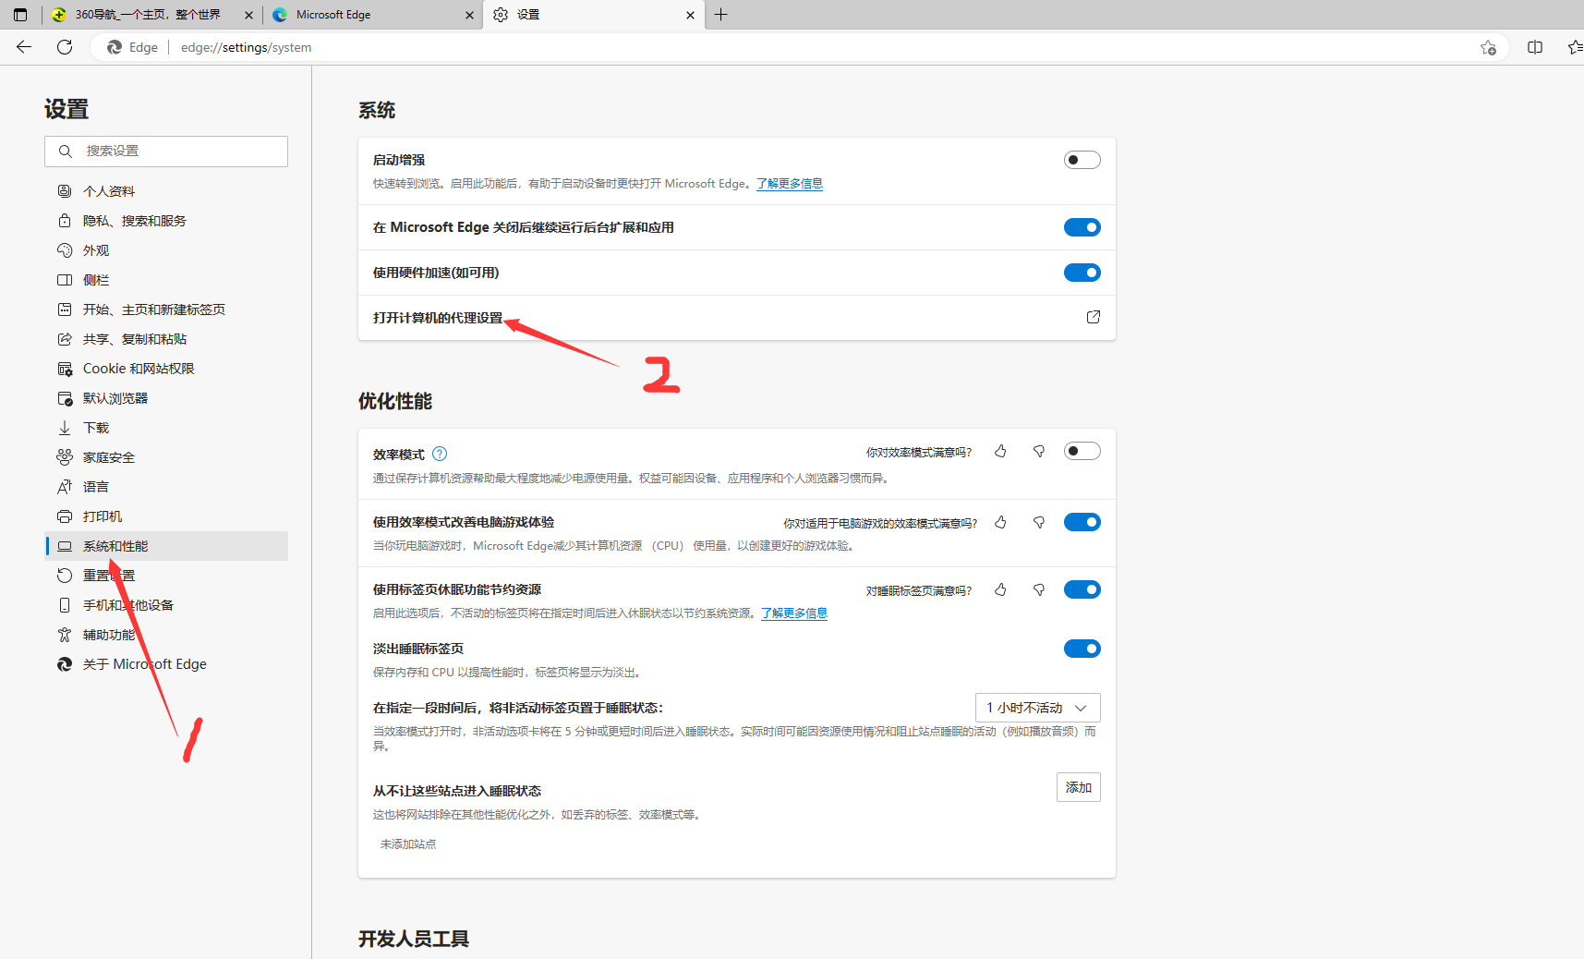Turn on the 效率模式 switch

(x=1082, y=451)
